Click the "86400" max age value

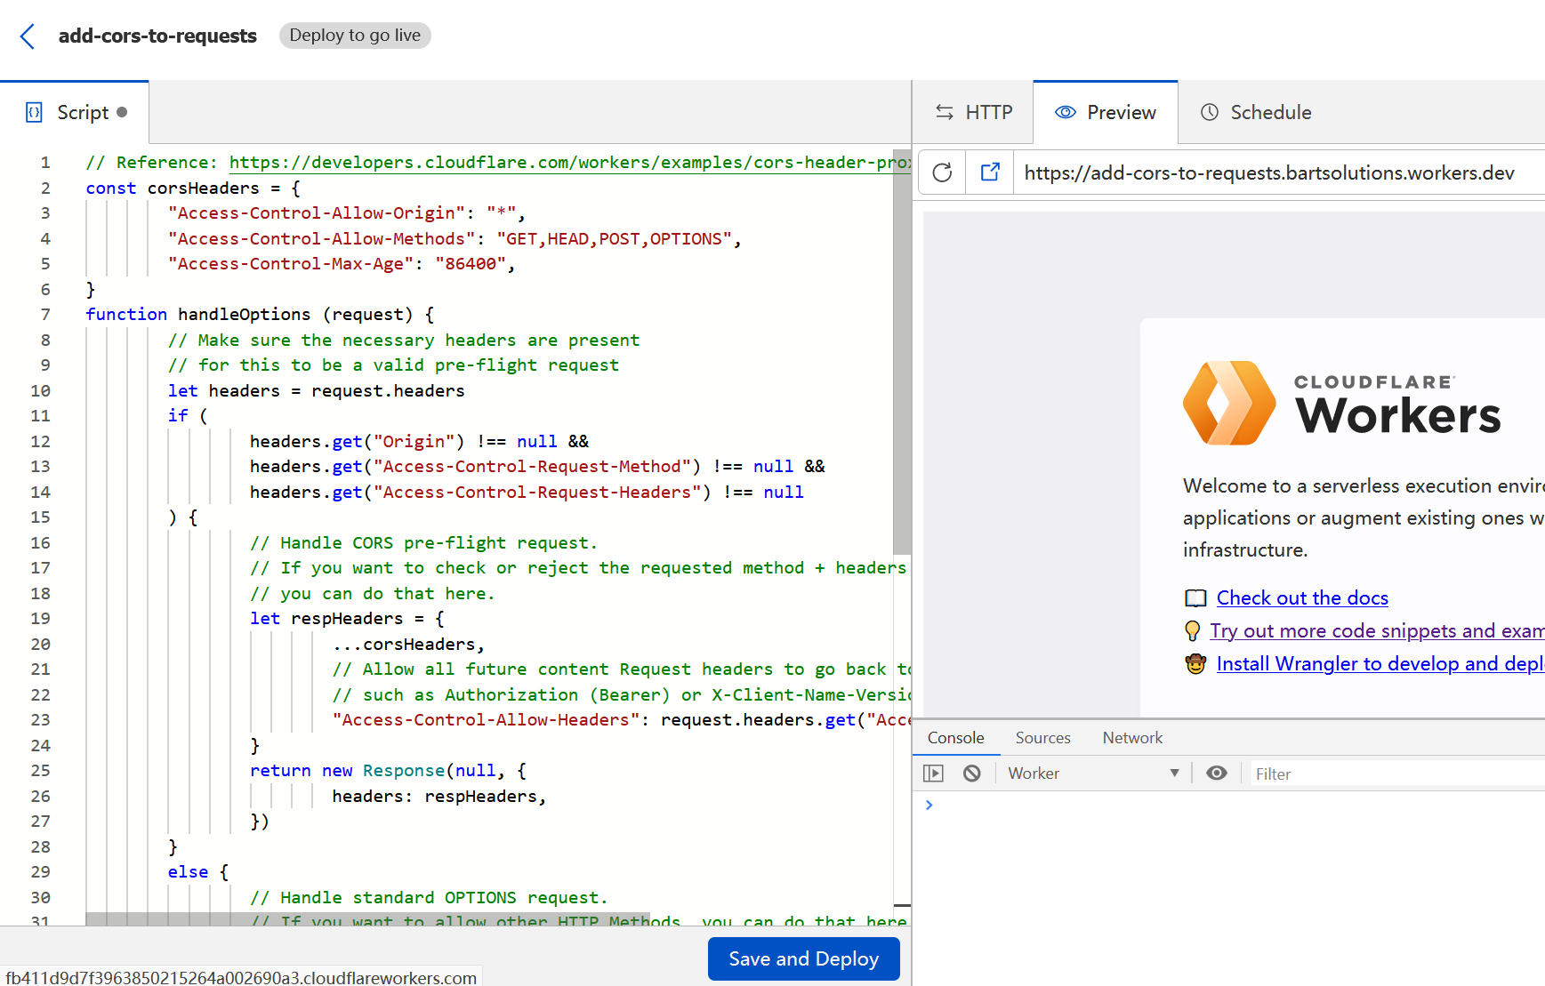pyautogui.click(x=471, y=264)
